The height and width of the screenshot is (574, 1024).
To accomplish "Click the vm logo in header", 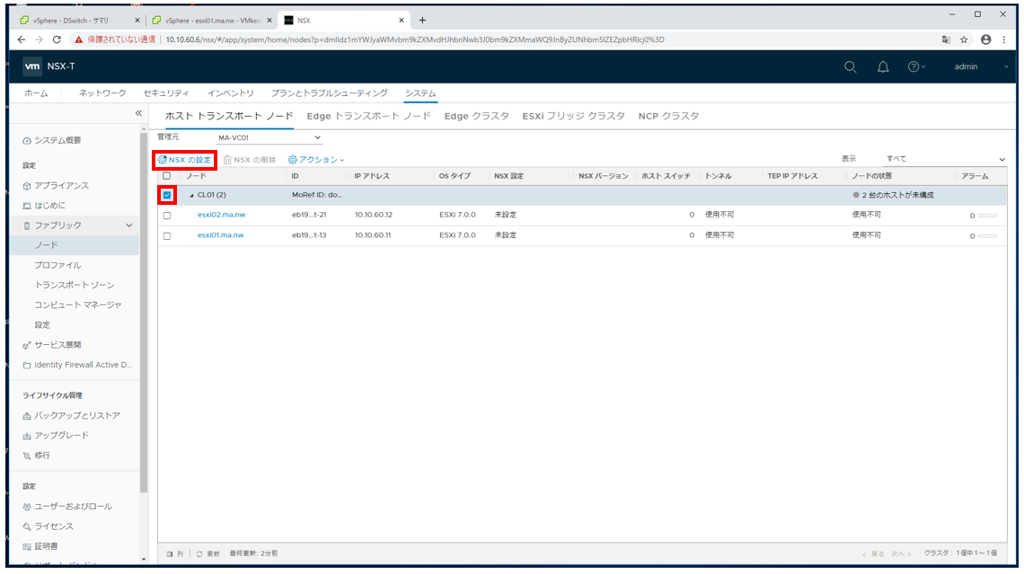I will tap(32, 66).
